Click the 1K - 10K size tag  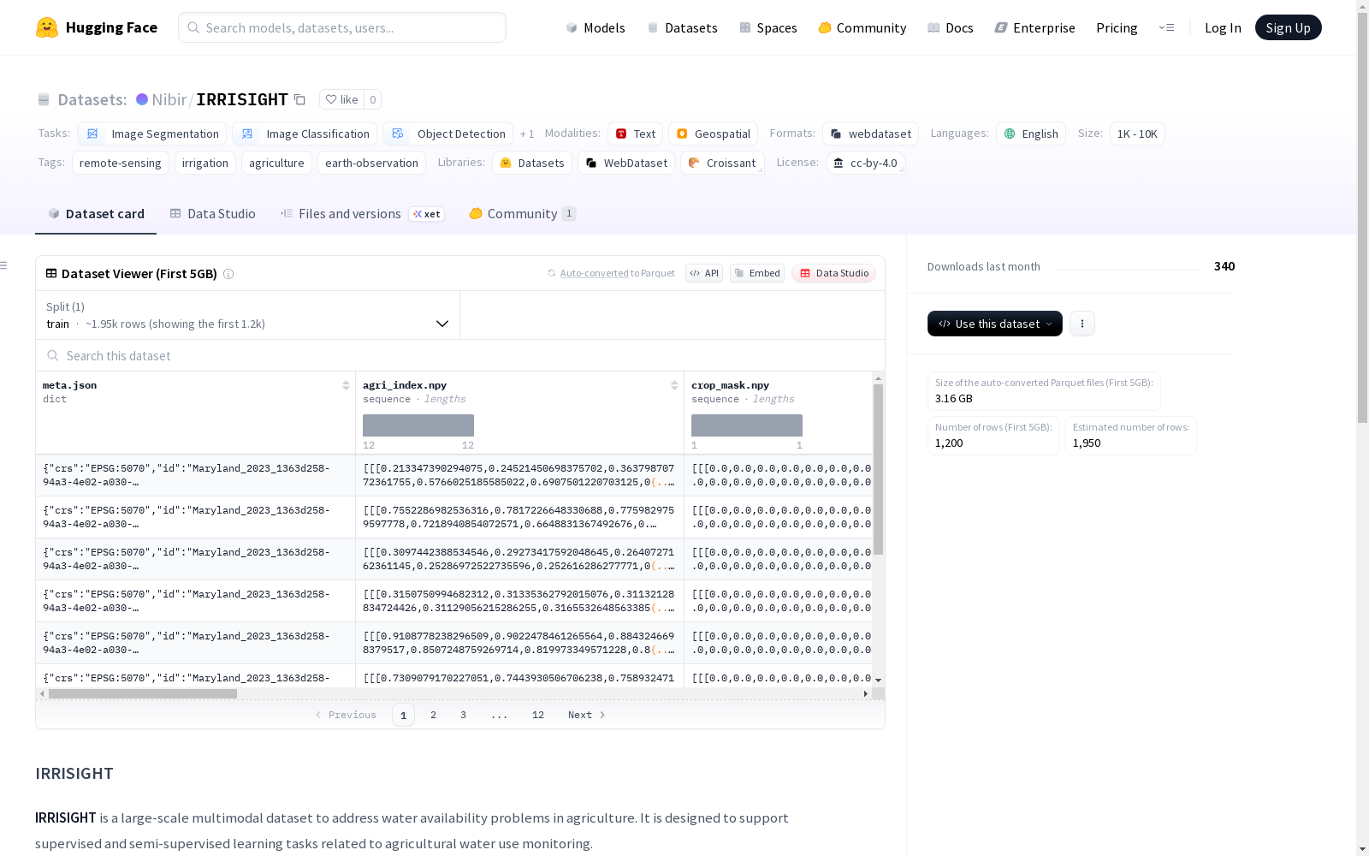tap(1137, 134)
